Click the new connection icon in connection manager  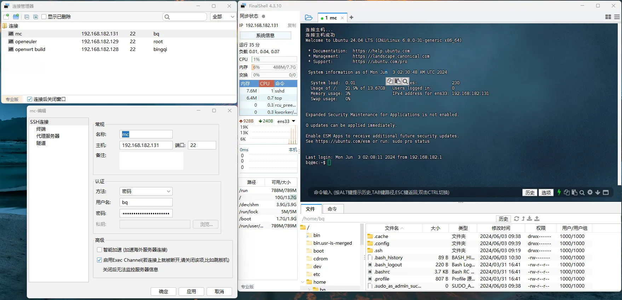pyautogui.click(x=6, y=17)
